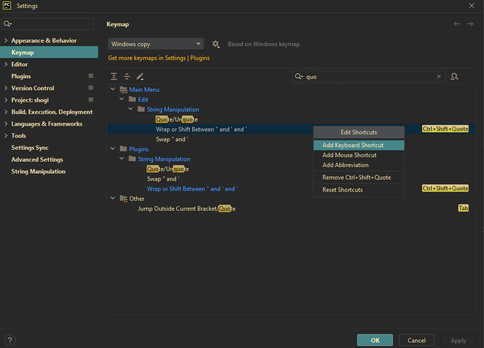The height and width of the screenshot is (348, 484).
Task: Open keymap gear actions menu
Action: 216,44
